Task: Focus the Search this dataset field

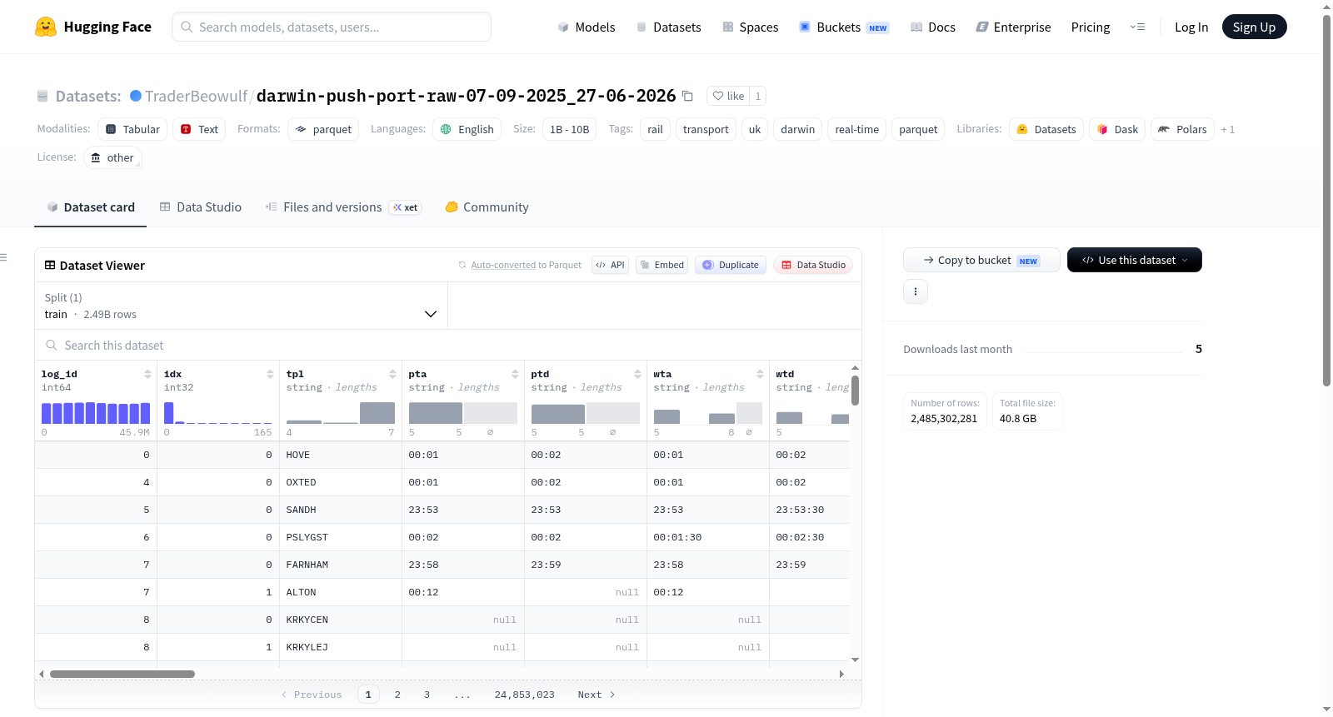Action: (x=448, y=345)
